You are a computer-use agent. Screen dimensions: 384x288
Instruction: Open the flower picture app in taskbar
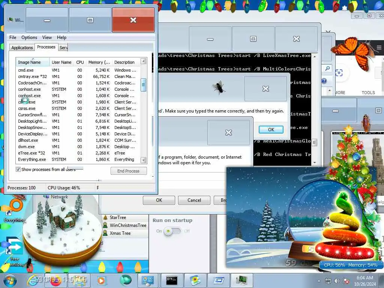click(x=195, y=280)
